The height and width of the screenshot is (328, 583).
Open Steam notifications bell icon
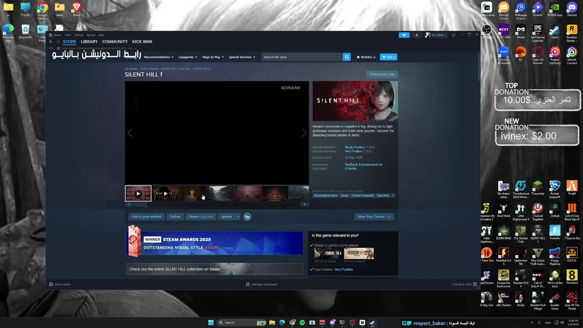point(417,35)
